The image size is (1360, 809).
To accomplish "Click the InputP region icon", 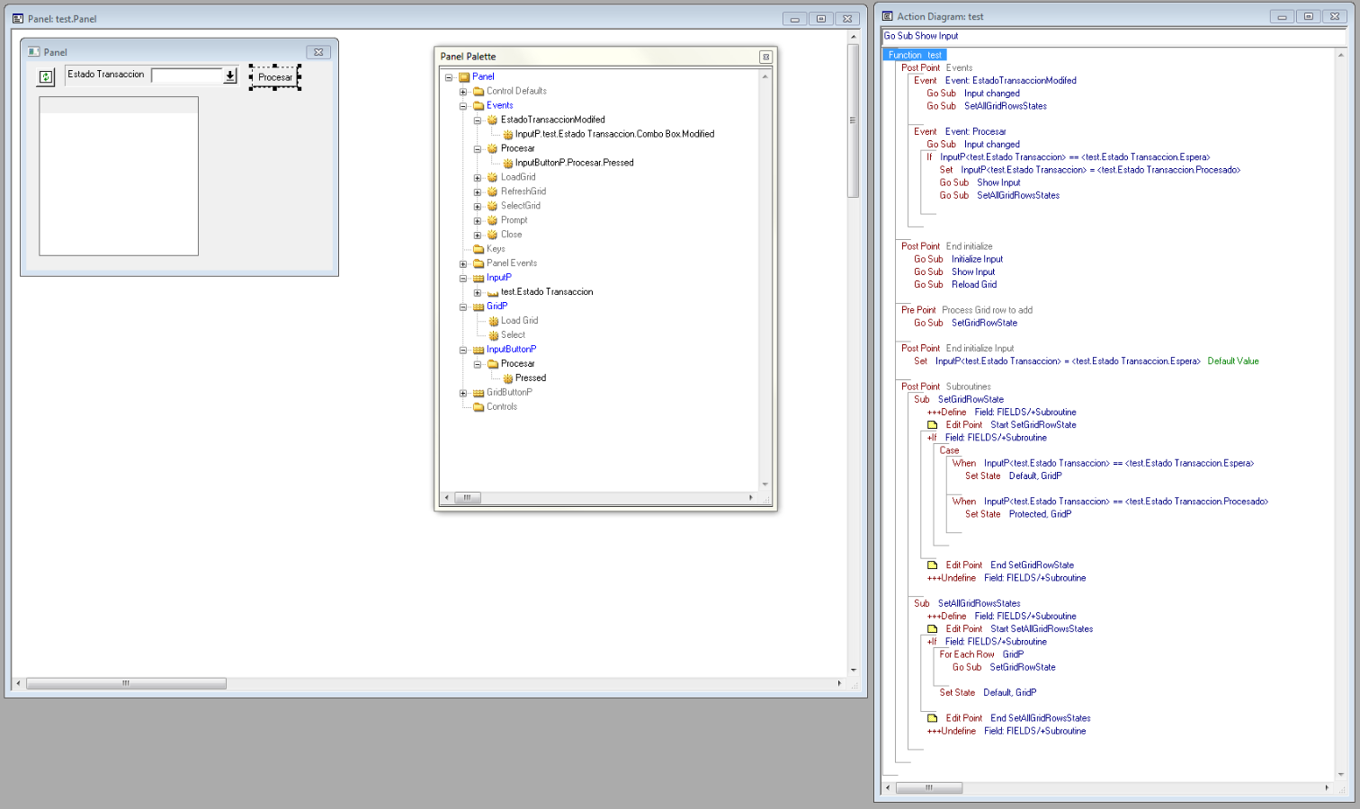I will click(479, 279).
